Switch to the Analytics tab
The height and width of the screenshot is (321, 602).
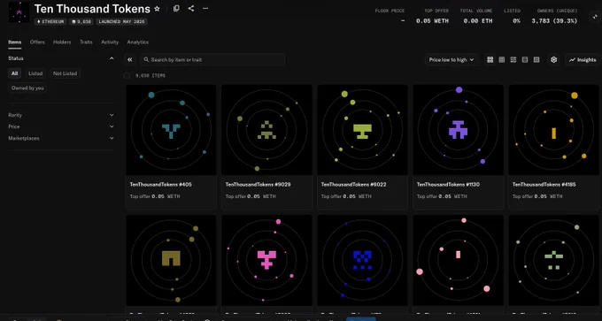138,42
